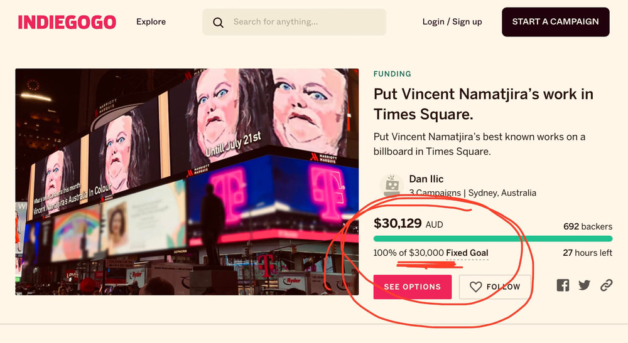Screen dimensions: 628x343
Task: Copy the campaign link icon
Action: [606, 285]
